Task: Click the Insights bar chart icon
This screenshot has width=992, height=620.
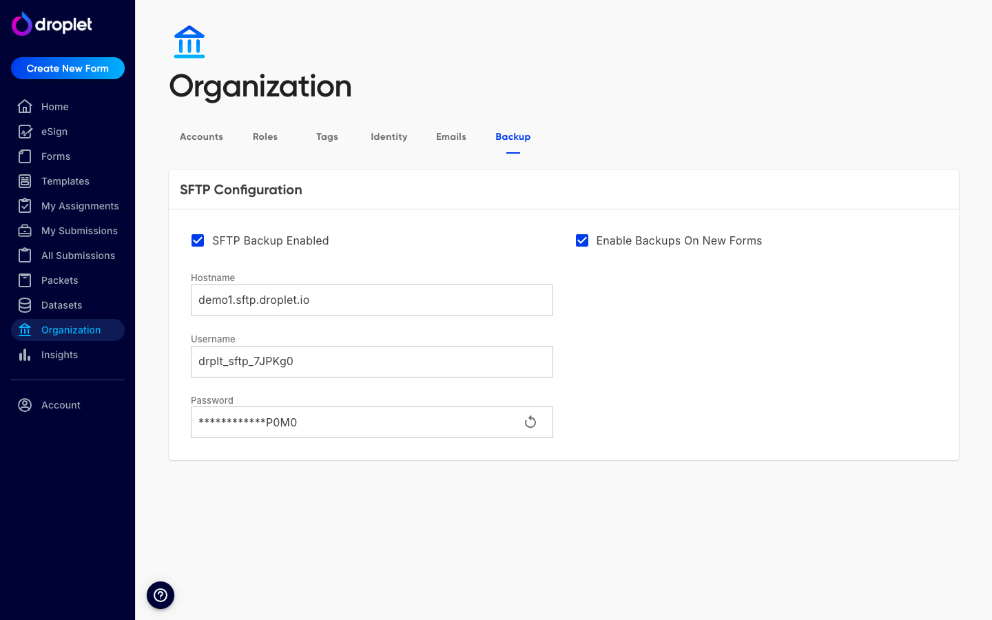Action: point(25,354)
